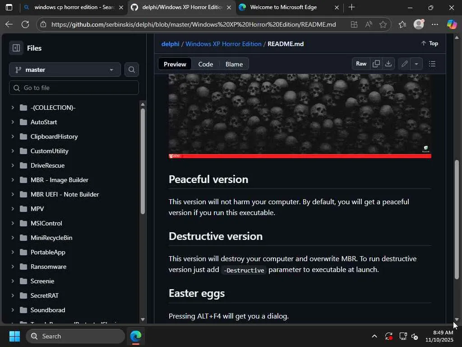Open more edit options dropdown arrow
This screenshot has width=462, height=347.
tap(416, 64)
